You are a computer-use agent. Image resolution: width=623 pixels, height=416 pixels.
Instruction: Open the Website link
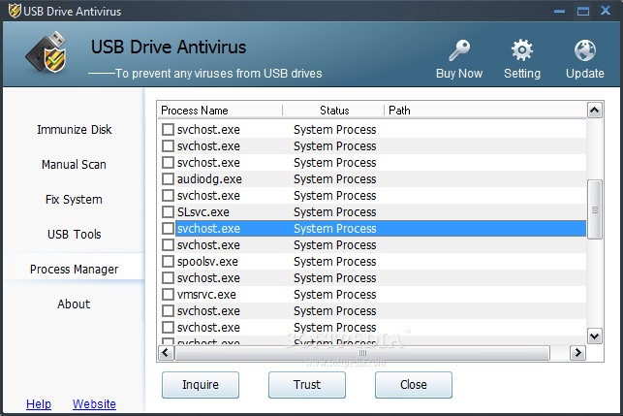[x=94, y=404]
